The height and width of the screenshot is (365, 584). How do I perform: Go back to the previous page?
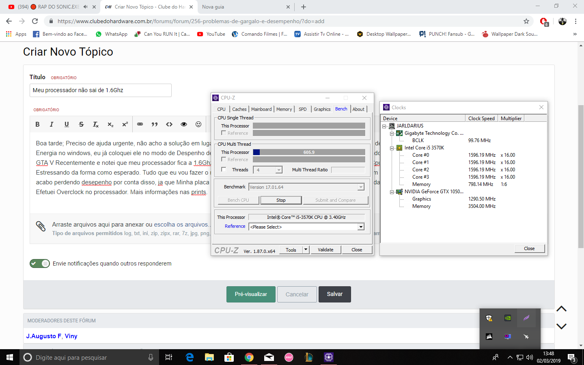[x=9, y=21]
